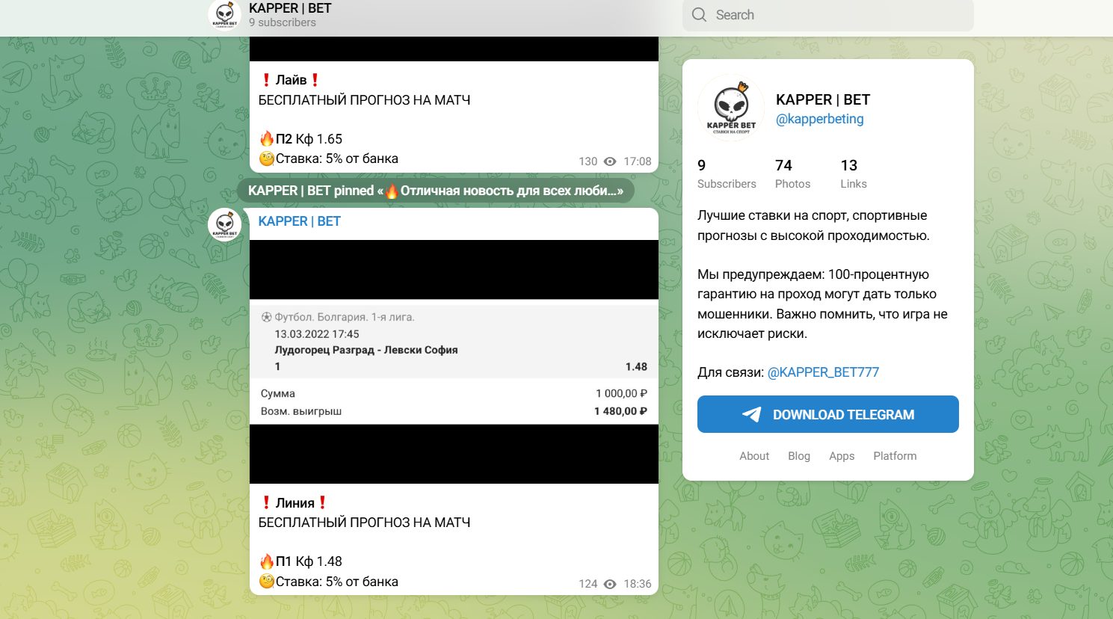This screenshot has height=619, width=1113.
Task: Click the avatar beside the KAPPER BET post
Action: pyautogui.click(x=224, y=225)
